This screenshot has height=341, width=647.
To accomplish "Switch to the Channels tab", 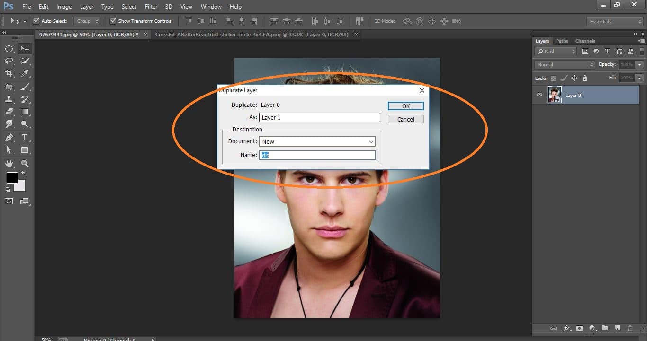I will coord(585,41).
